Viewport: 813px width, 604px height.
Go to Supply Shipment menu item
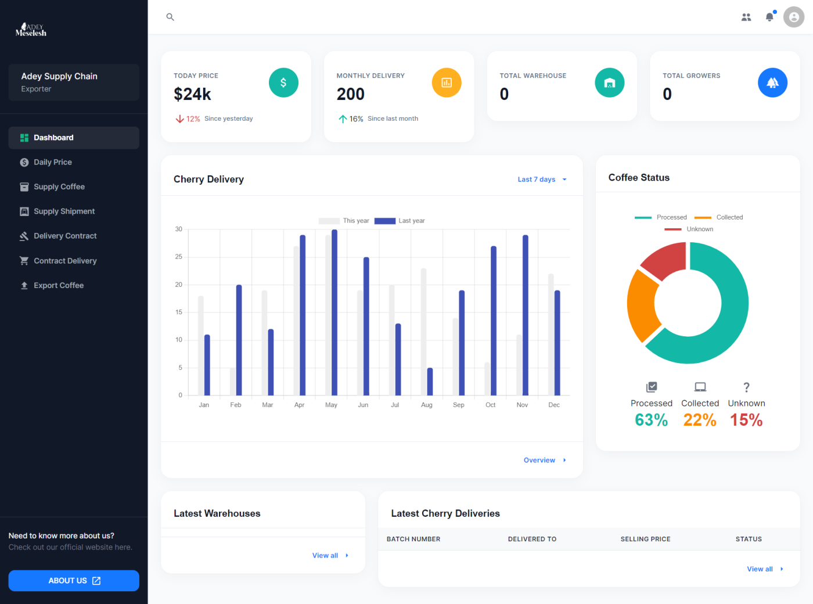click(x=64, y=211)
